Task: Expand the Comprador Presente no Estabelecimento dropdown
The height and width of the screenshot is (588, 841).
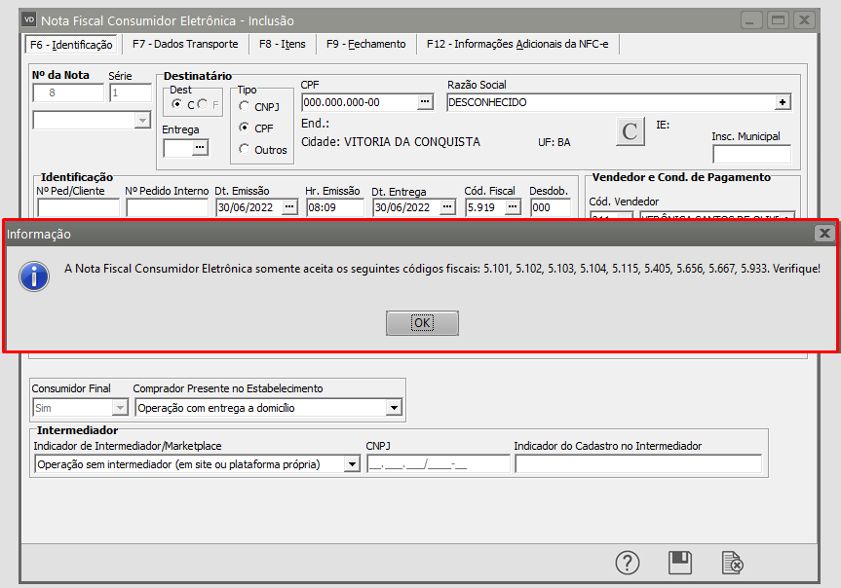Action: coord(394,408)
